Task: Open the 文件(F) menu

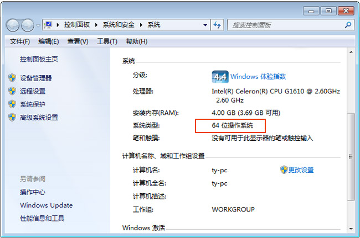Action: [x=20, y=41]
